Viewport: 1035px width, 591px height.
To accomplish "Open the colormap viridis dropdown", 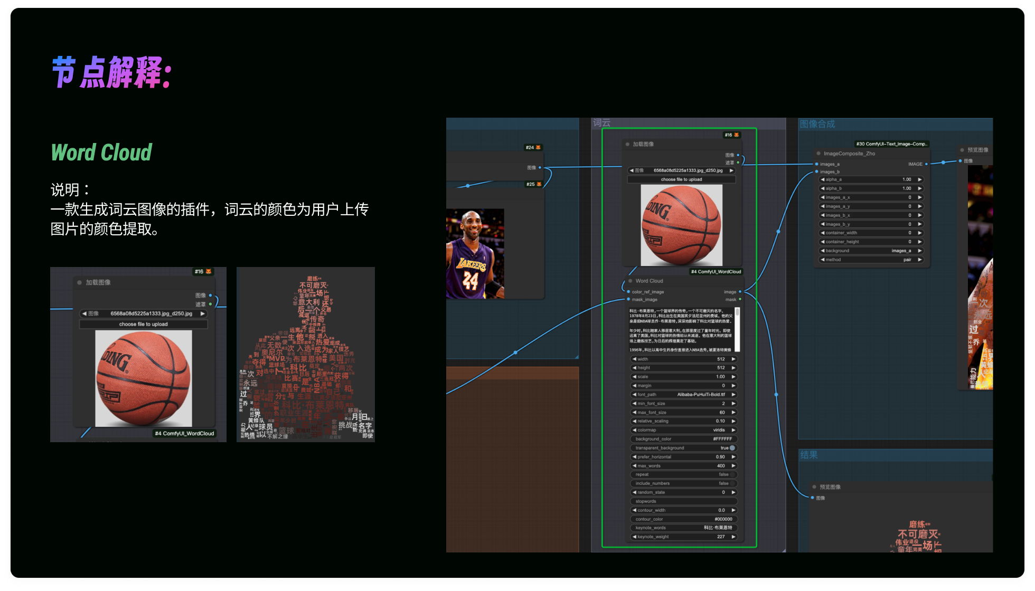I will [x=683, y=430].
